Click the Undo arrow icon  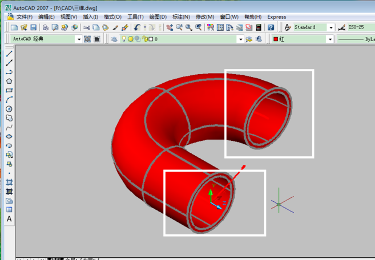[138, 27]
